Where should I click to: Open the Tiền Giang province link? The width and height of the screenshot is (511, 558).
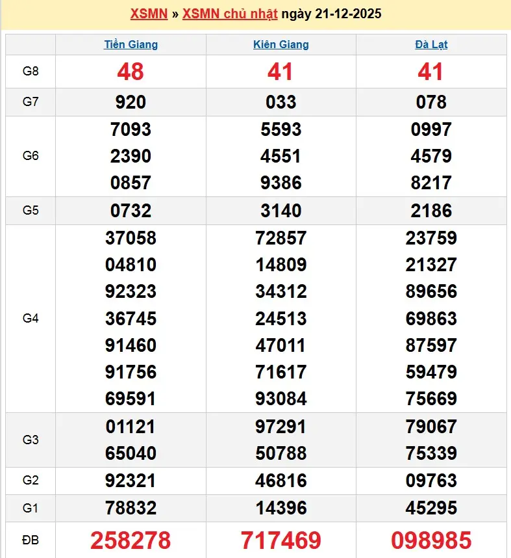click(x=131, y=45)
